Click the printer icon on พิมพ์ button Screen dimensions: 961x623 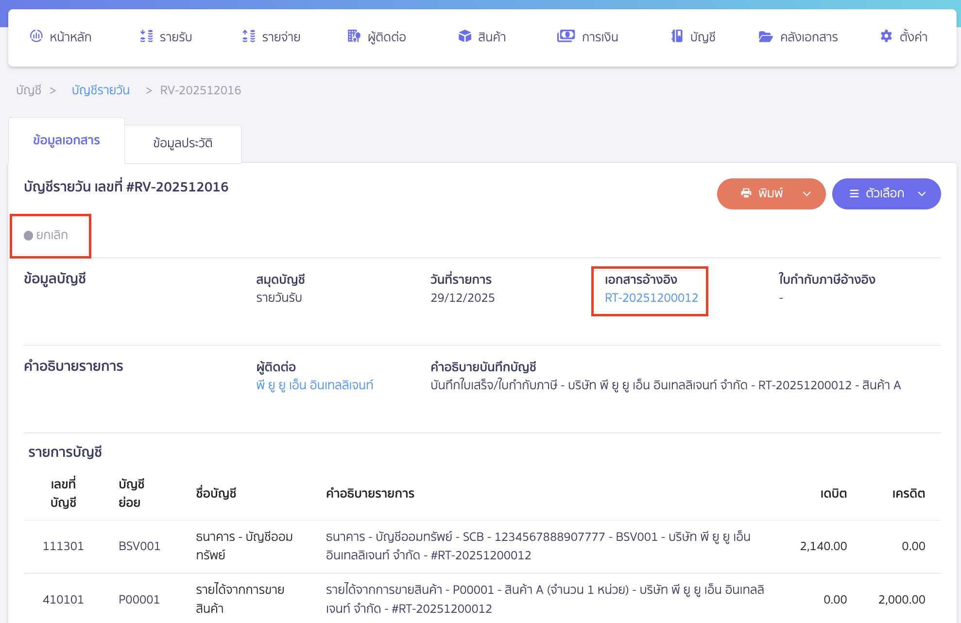pyautogui.click(x=746, y=193)
